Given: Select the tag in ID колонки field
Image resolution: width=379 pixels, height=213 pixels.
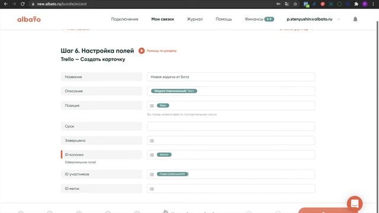Looking at the screenshot, I should [164, 154].
